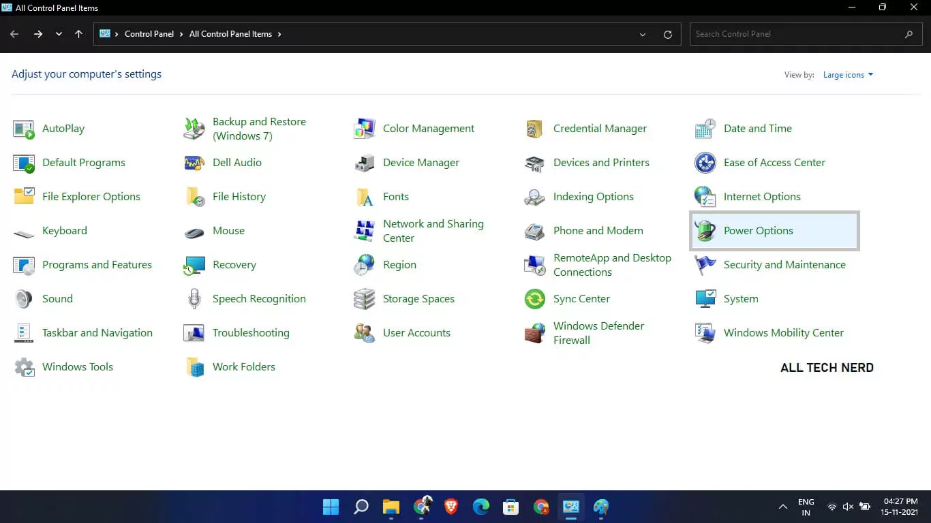Screen dimensions: 931x523
Task: Expand the address bar history dropdown
Action: tap(643, 34)
